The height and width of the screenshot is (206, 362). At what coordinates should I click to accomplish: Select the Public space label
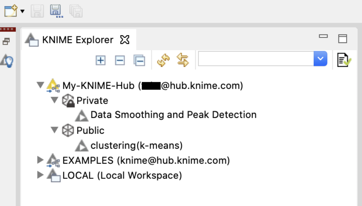tap(91, 130)
